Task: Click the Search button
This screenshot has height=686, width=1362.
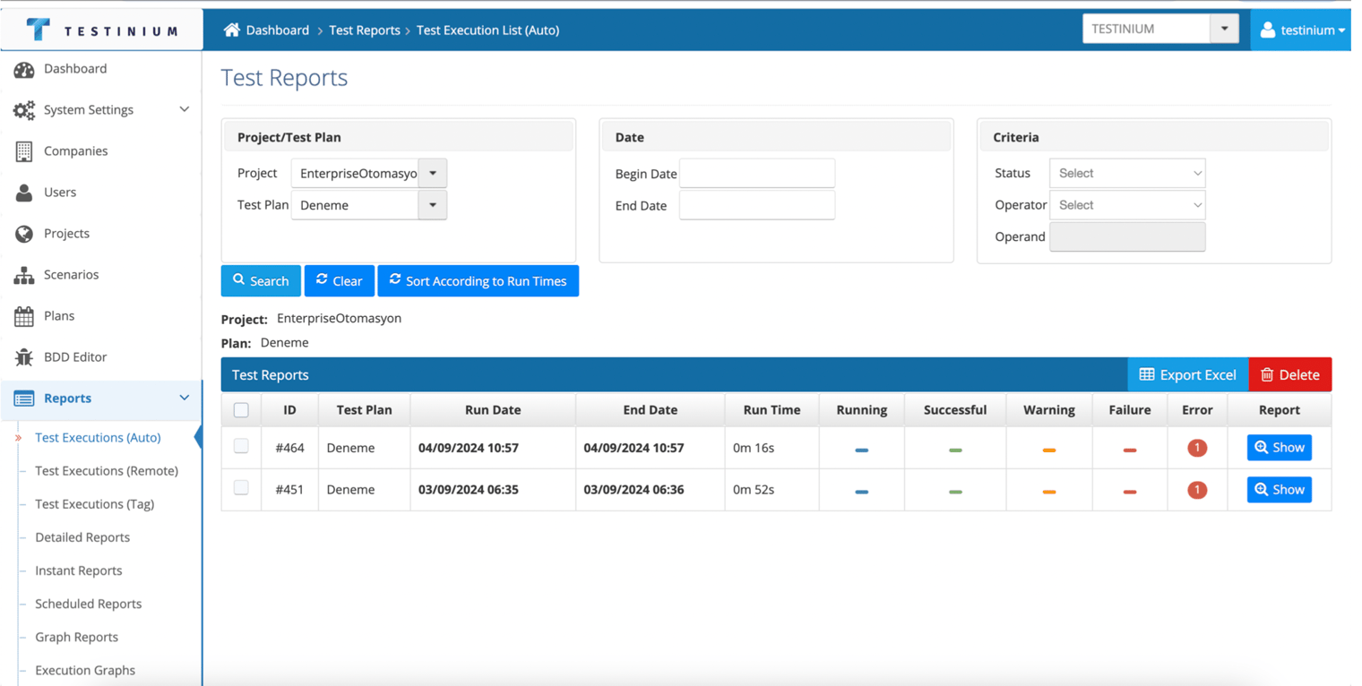Action: [261, 281]
